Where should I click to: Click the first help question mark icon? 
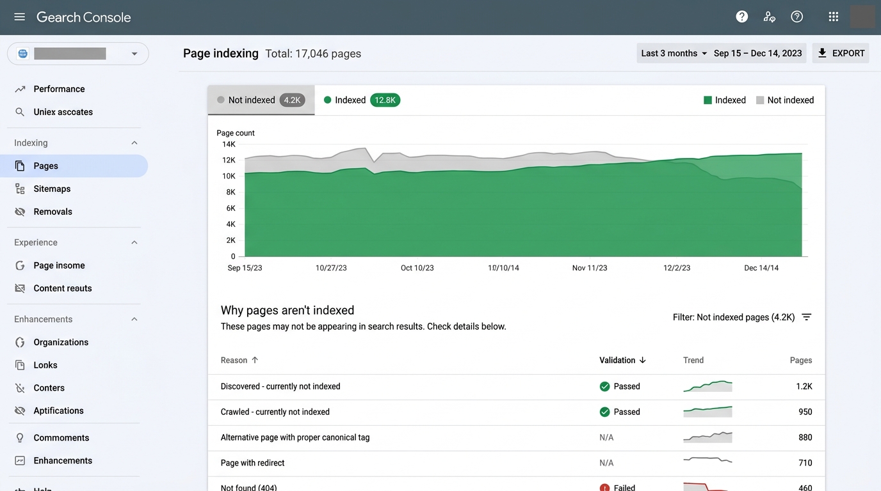click(x=742, y=17)
